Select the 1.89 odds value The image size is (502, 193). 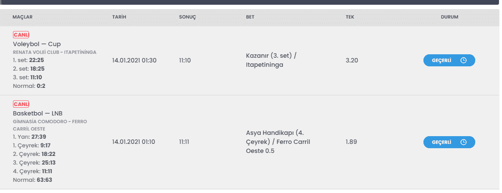point(351,142)
